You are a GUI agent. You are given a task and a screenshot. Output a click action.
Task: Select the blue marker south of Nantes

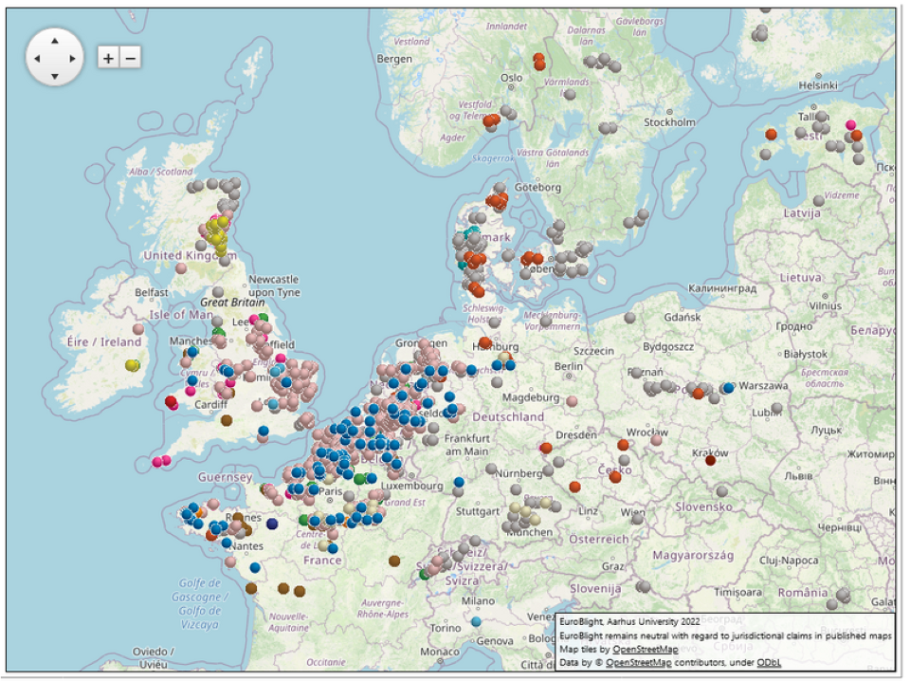[255, 567]
